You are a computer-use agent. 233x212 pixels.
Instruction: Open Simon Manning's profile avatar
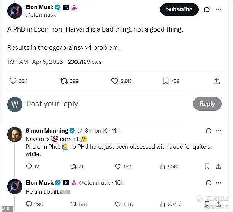tap(14, 134)
